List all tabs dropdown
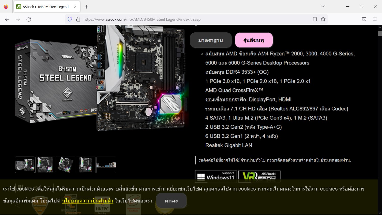Image resolution: width=382 pixels, height=215 pixels. (323, 7)
